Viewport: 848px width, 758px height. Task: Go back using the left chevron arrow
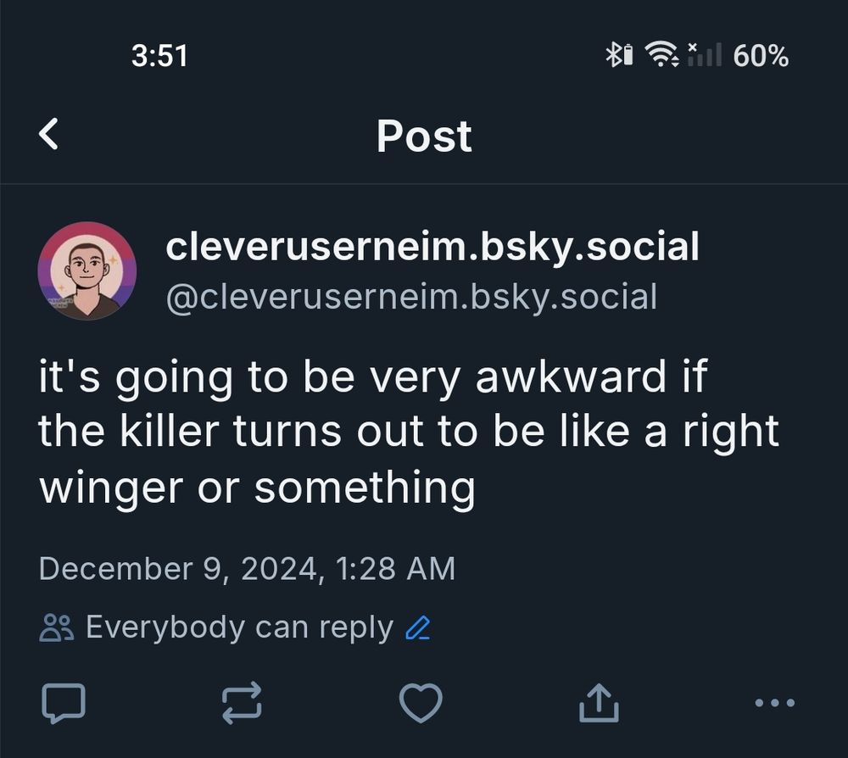pos(49,135)
